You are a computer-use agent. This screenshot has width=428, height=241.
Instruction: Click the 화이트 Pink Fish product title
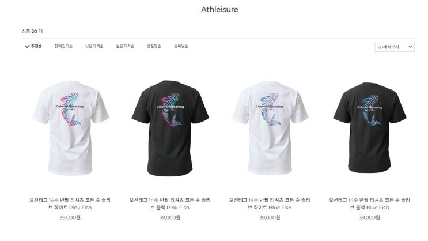click(x=70, y=204)
